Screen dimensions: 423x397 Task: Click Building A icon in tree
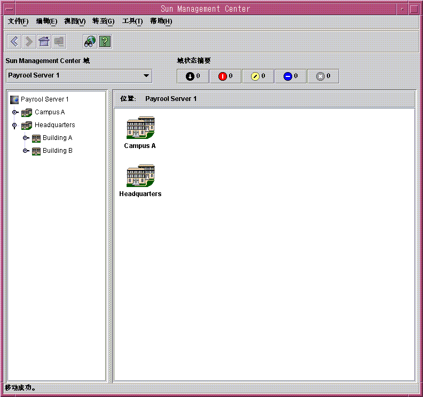(36, 138)
